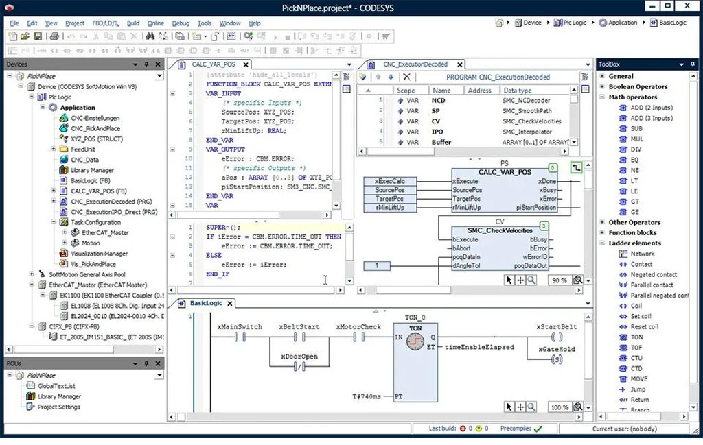Click the Find binoculars icon

tap(150, 36)
